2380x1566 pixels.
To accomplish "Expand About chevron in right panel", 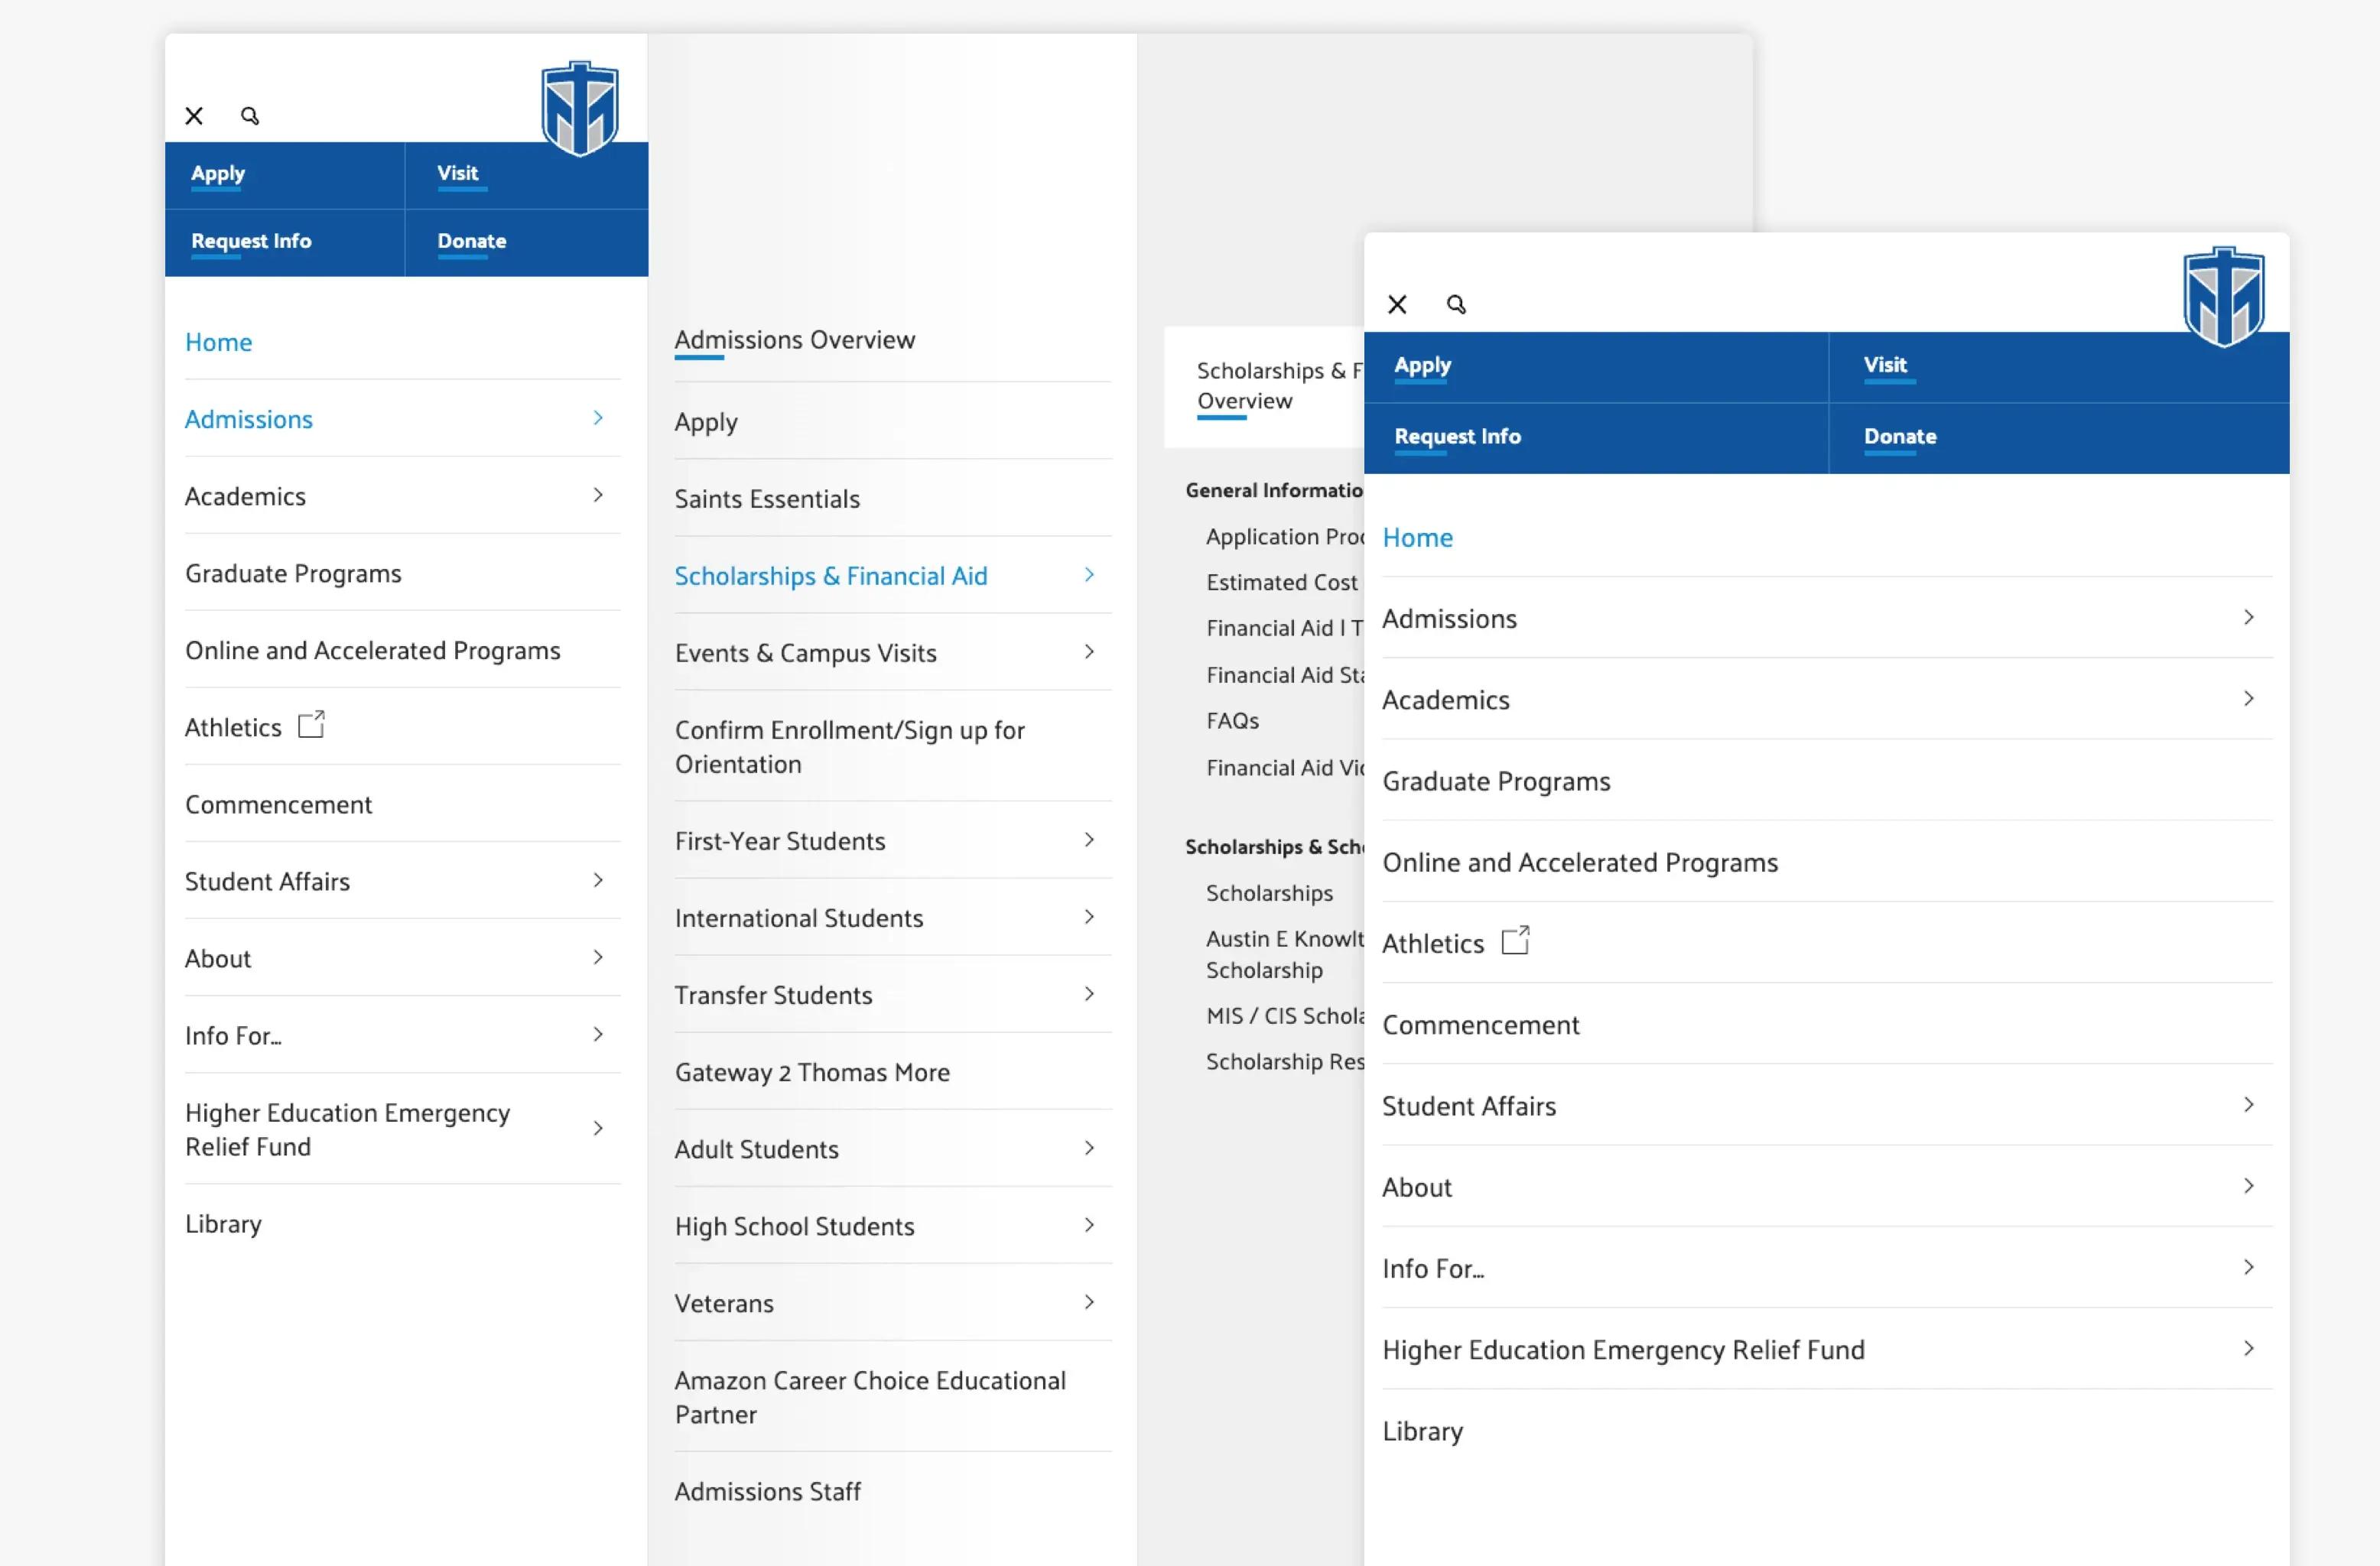I will click(2249, 1185).
